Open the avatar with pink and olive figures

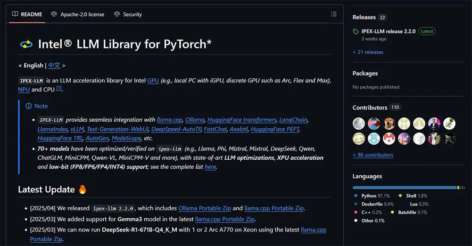pyautogui.click(x=434, y=139)
